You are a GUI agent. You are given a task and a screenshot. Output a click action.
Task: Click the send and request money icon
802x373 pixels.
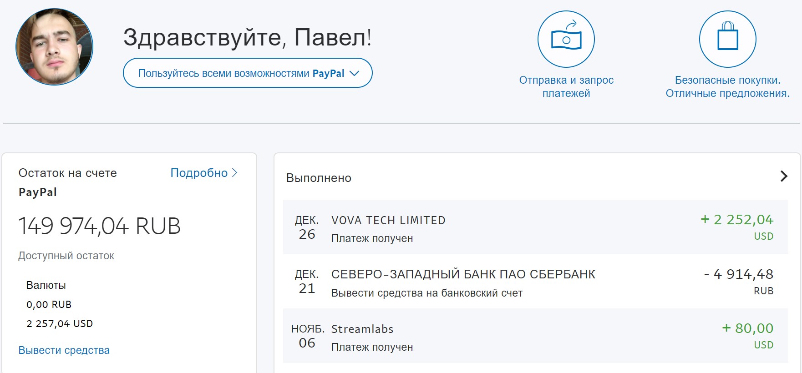(x=566, y=39)
